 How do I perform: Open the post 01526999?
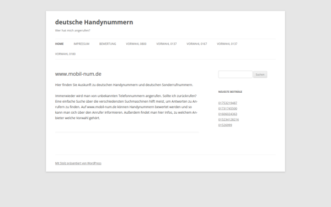coord(225,125)
